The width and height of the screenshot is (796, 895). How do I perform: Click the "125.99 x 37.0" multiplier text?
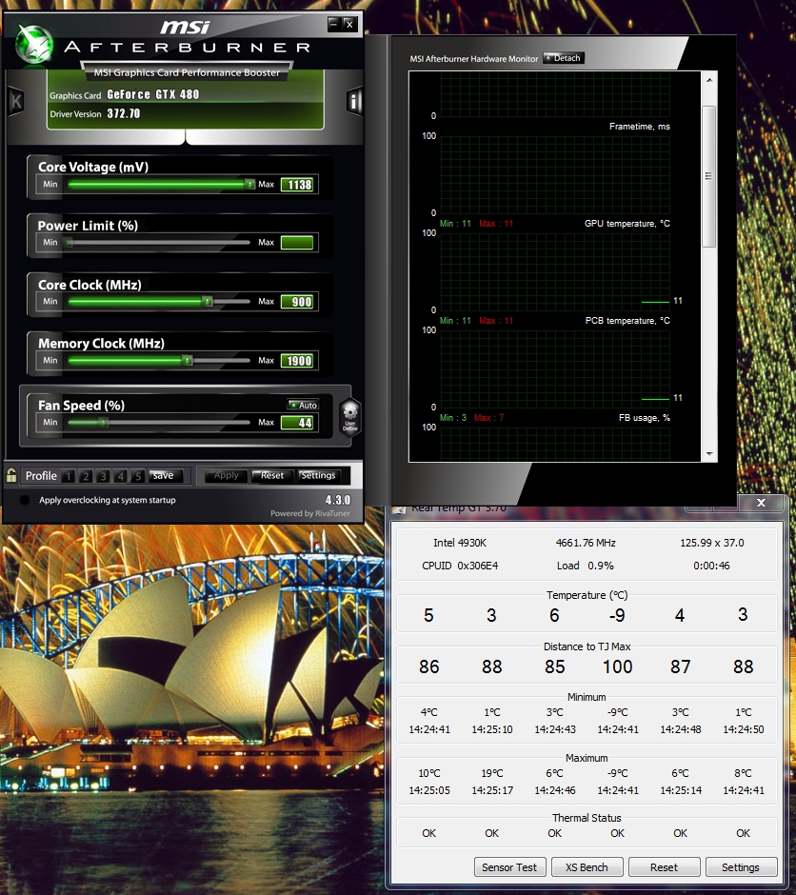tap(712, 543)
